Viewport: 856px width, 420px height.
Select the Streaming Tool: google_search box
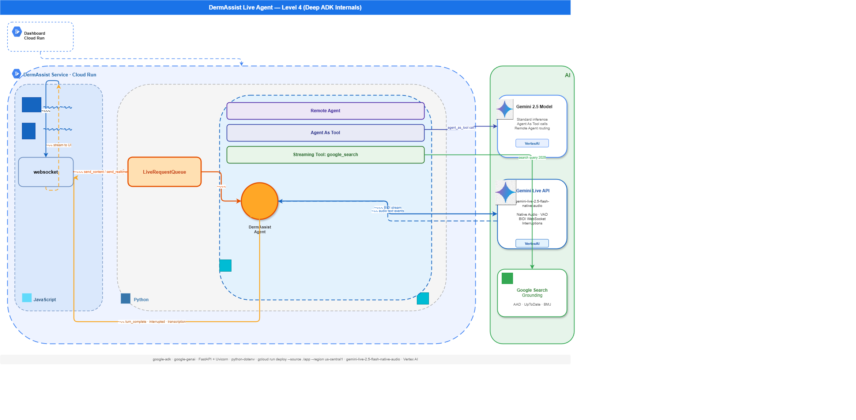(x=325, y=155)
